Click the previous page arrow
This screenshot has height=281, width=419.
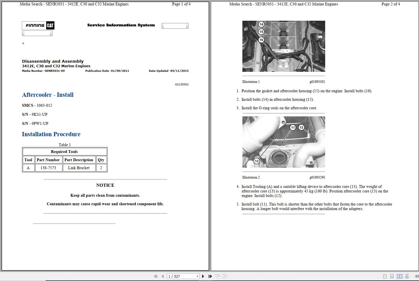(x=162, y=276)
